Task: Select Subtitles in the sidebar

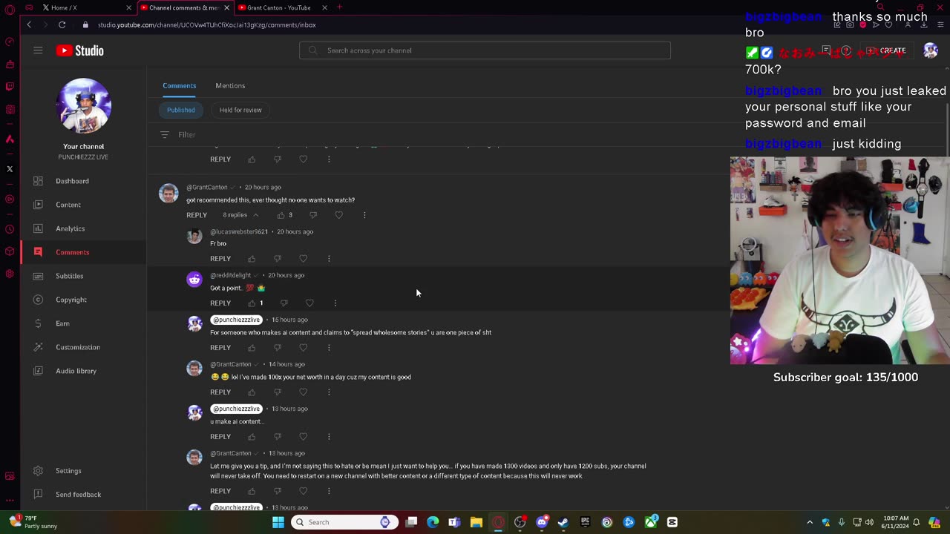Action: coord(70,276)
